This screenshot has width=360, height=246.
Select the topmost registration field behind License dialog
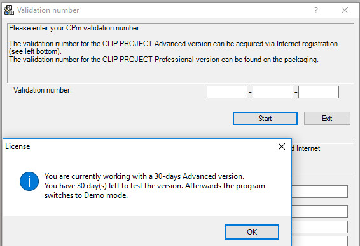point(320,191)
